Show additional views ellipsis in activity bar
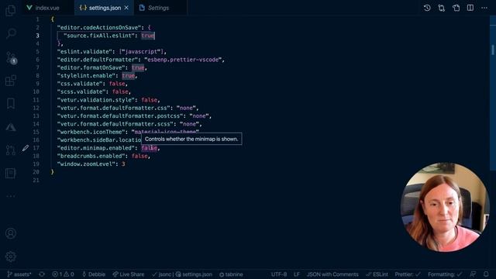496x279 pixels. [x=11, y=196]
